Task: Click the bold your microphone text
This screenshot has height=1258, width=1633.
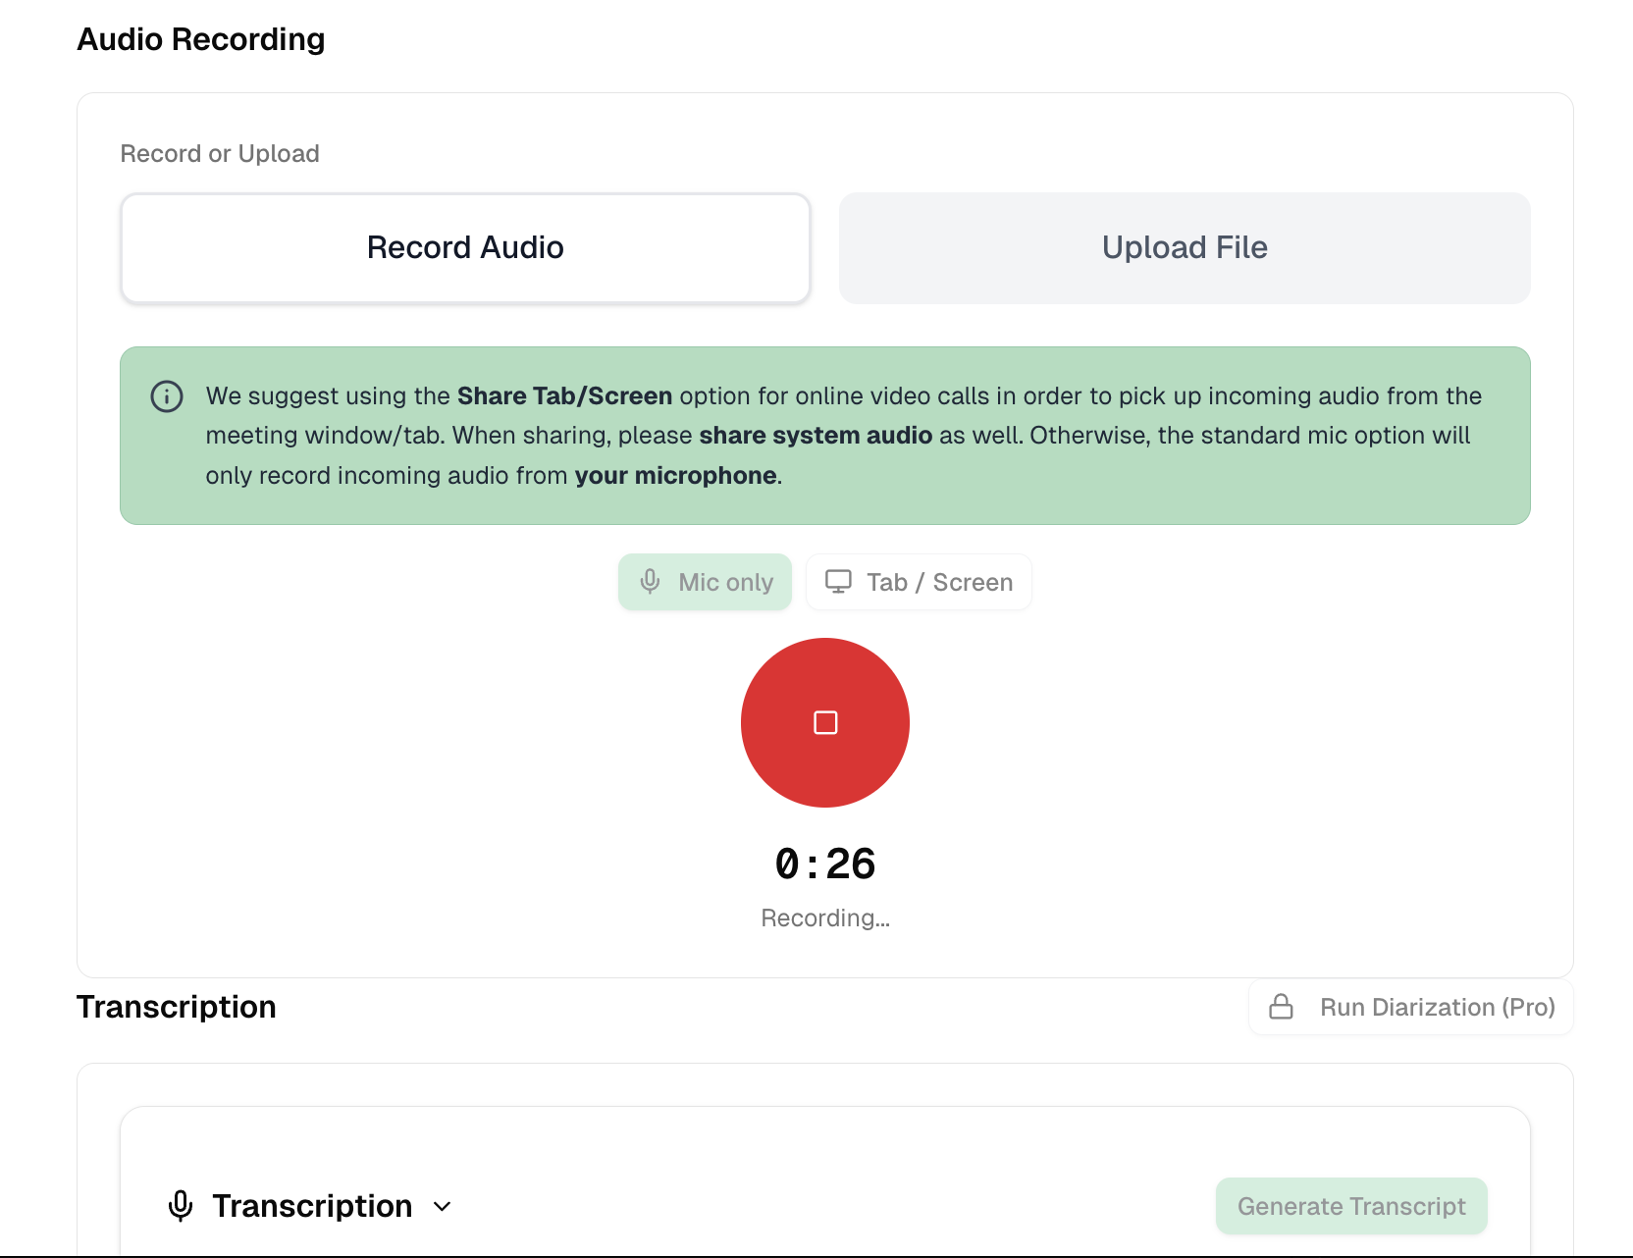Action: 676,475
